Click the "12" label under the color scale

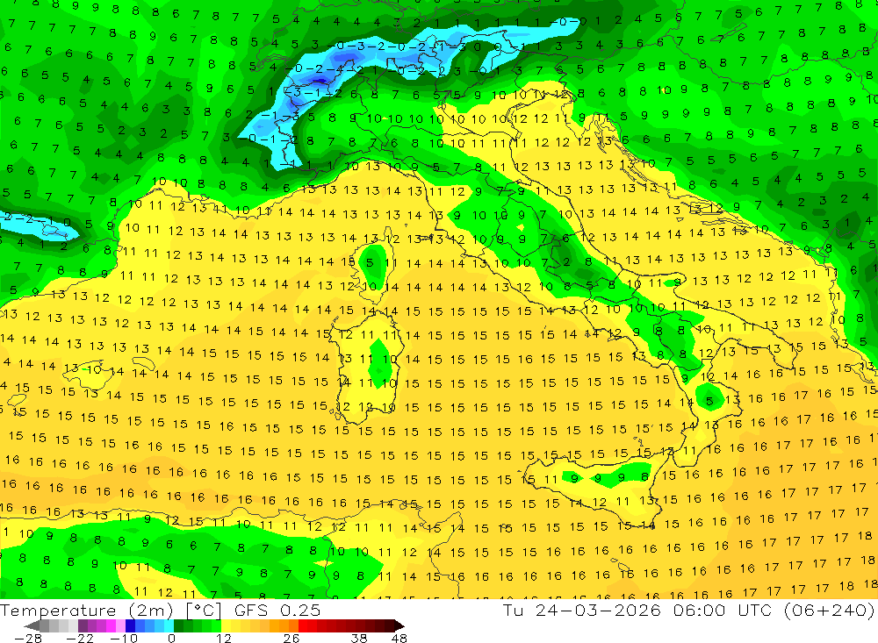(224, 639)
